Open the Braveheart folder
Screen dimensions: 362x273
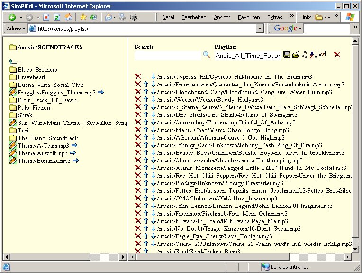32,77
